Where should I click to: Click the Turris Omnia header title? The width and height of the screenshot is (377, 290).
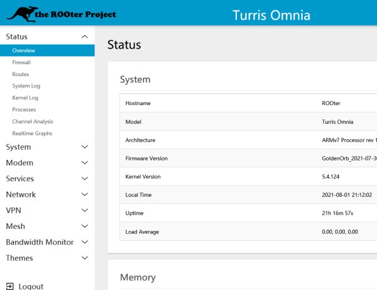point(271,15)
